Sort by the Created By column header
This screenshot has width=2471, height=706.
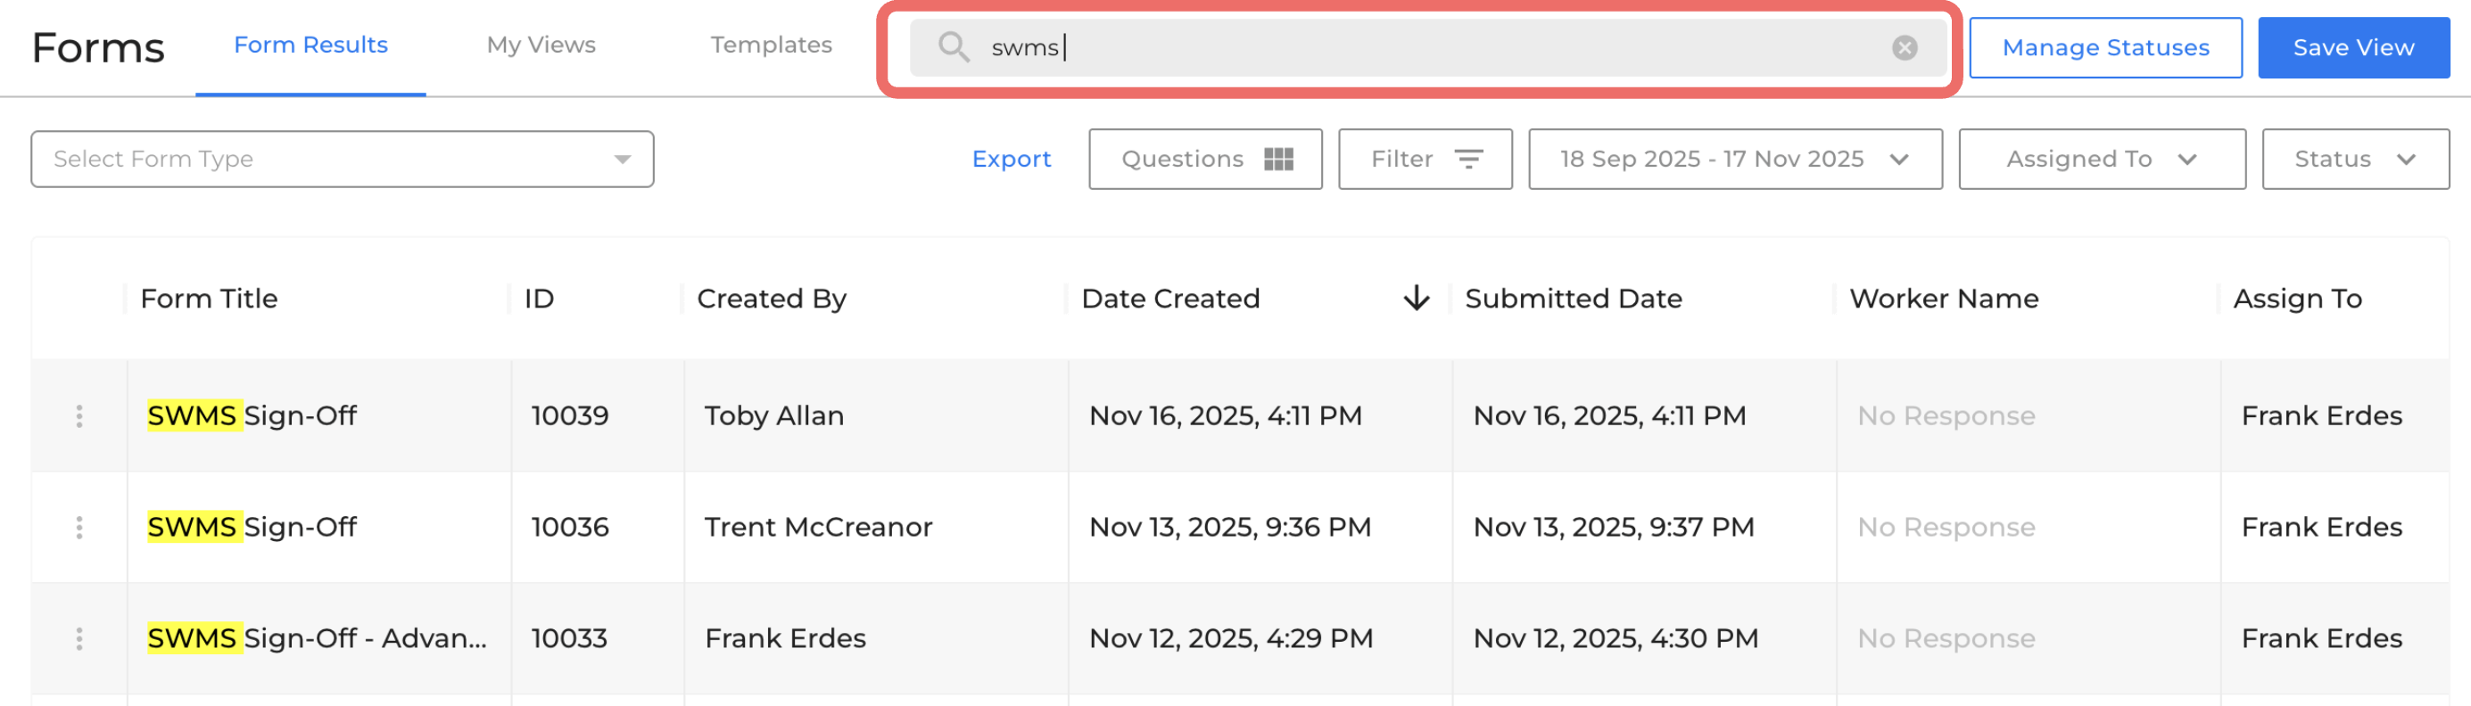[x=772, y=299]
